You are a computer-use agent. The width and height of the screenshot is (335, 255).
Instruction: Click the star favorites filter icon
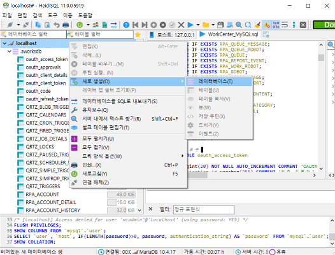coord(138,34)
